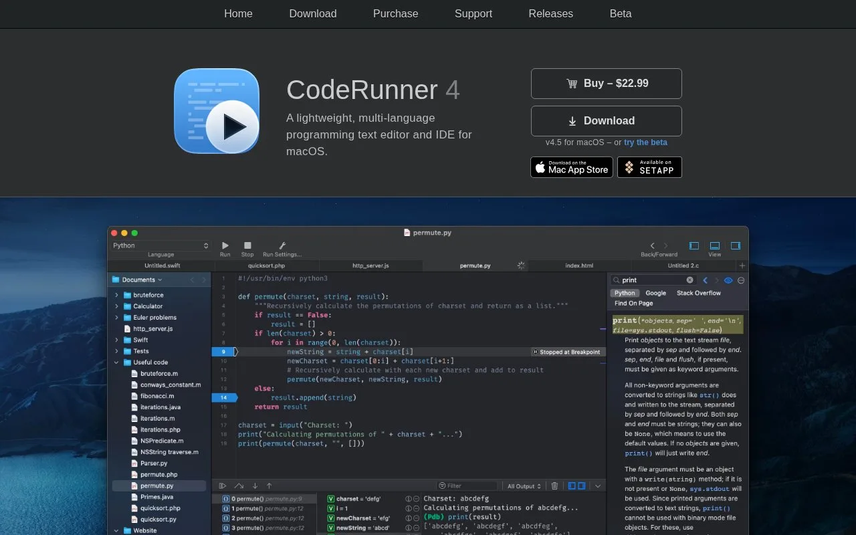Image resolution: width=856 pixels, height=535 pixels.
Task: Click the Back arrow above Back/Forward
Action: pos(653,245)
